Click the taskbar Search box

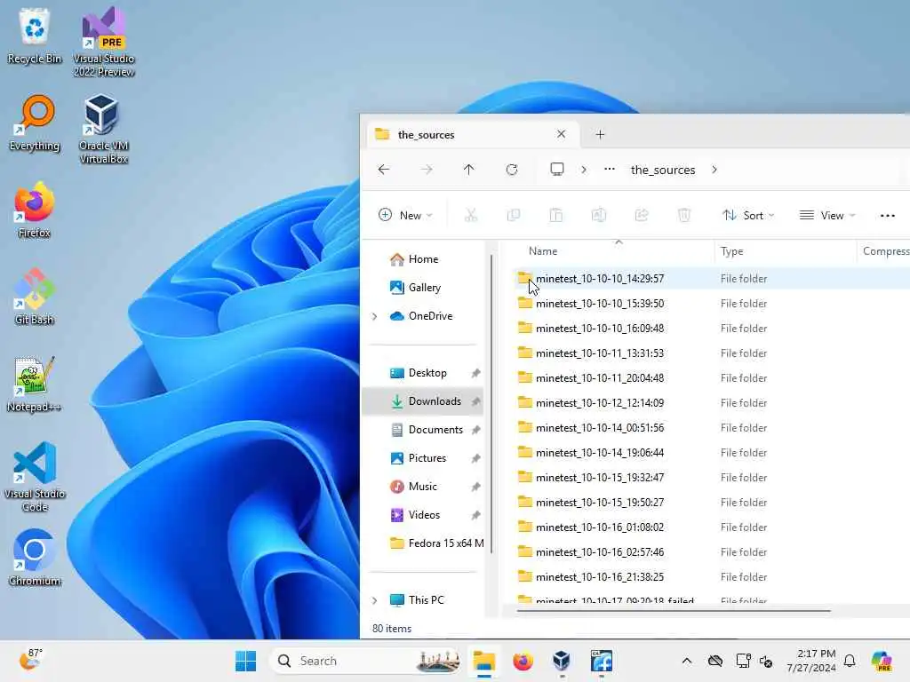coord(367,661)
